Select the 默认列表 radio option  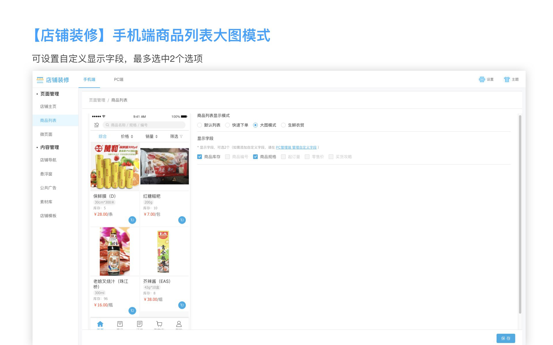200,125
